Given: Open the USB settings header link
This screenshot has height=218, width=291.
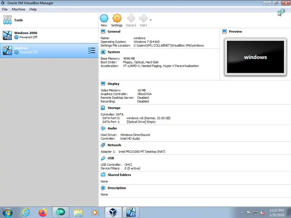Looking at the screenshot, I should tap(111, 158).
